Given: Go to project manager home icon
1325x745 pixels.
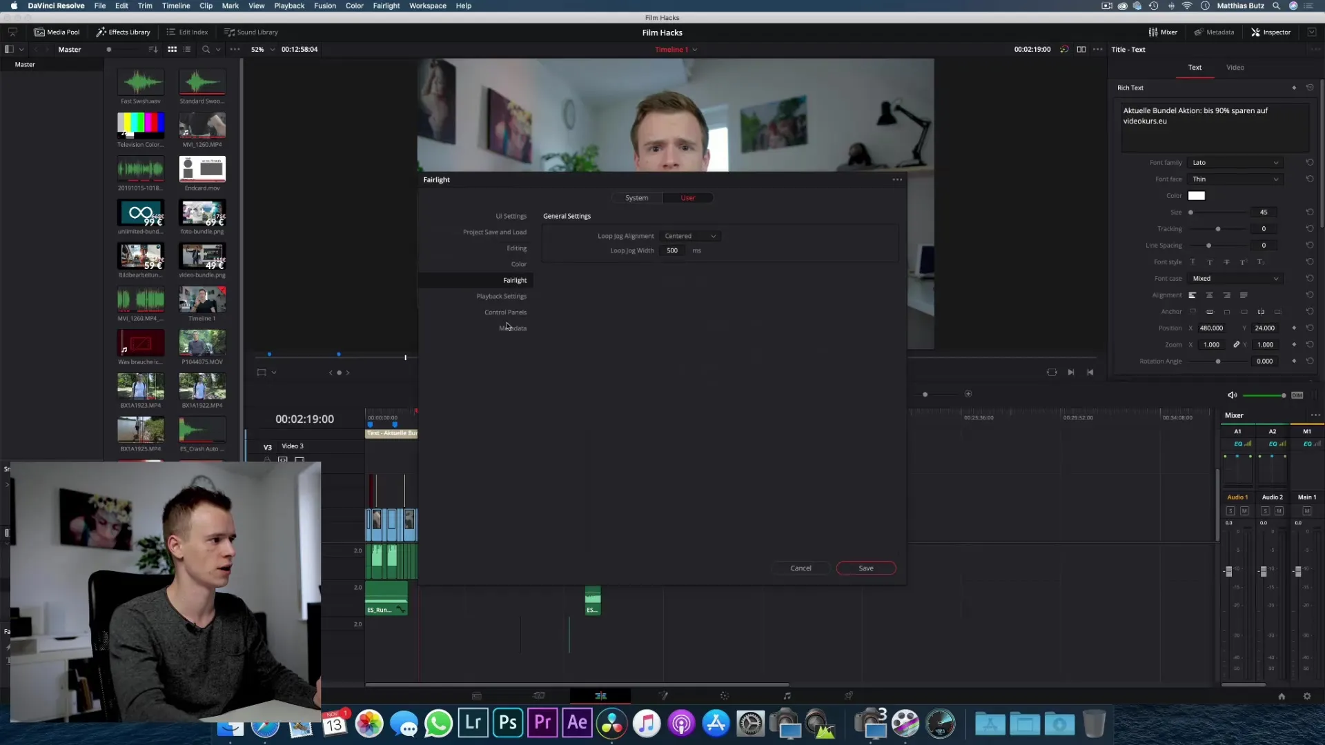Looking at the screenshot, I should (1282, 697).
